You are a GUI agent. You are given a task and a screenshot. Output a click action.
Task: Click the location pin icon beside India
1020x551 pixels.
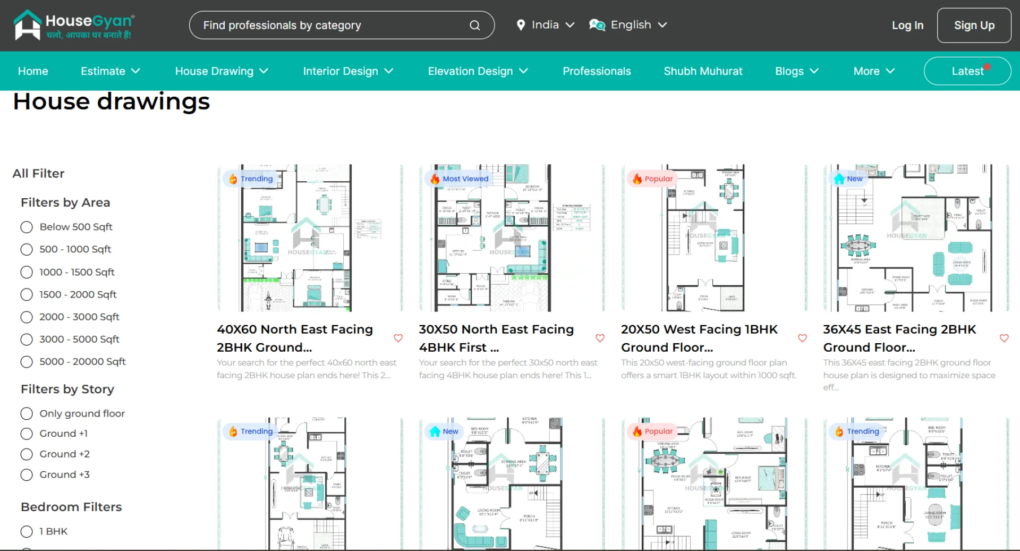521,25
